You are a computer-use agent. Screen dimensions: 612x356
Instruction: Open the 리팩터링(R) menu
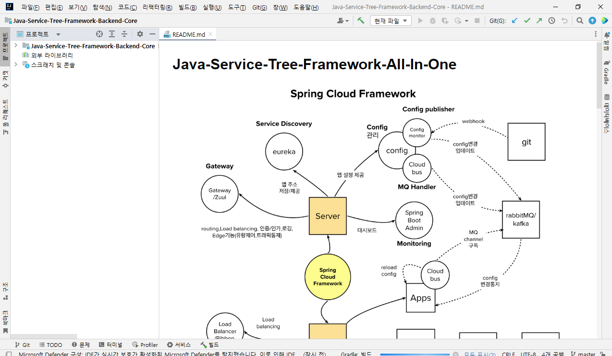(158, 7)
